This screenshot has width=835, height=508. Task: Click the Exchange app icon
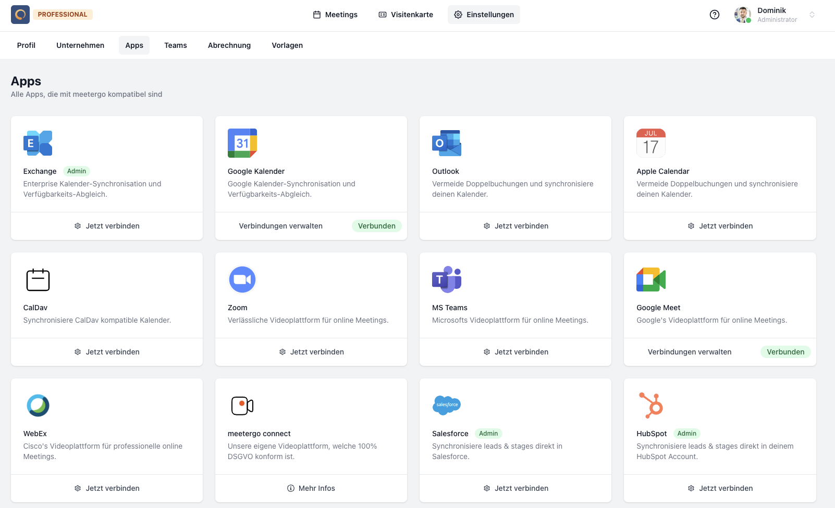(x=38, y=143)
